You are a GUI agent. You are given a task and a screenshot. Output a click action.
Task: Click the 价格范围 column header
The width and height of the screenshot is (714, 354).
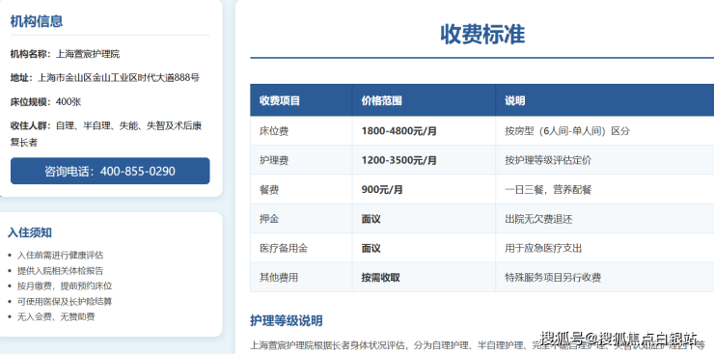click(381, 100)
